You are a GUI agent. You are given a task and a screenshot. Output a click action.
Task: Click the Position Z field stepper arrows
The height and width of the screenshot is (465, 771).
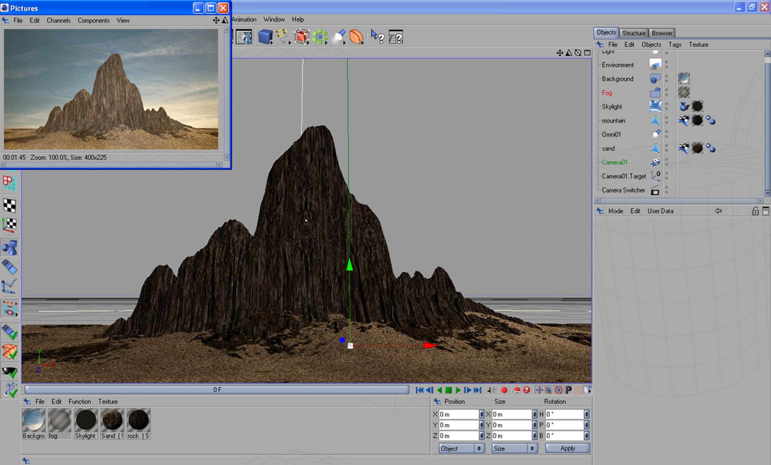tap(482, 436)
